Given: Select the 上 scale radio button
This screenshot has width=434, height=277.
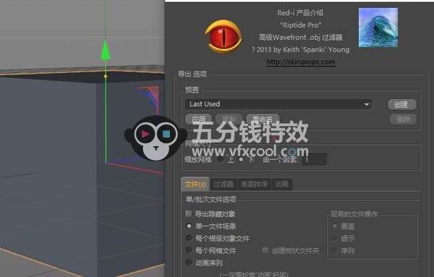Looking at the screenshot, I should point(221,159).
